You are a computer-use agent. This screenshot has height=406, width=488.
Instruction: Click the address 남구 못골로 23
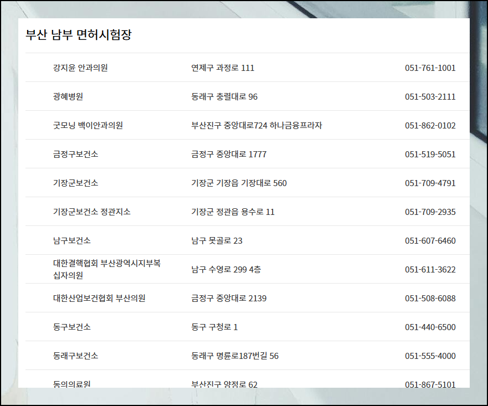coord(217,240)
